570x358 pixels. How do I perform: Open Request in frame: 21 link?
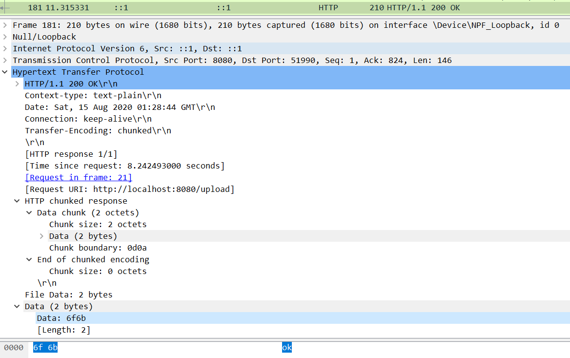(x=78, y=177)
